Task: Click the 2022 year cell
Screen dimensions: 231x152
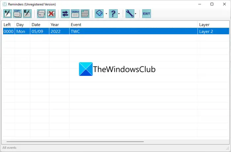Action: click(x=59, y=31)
